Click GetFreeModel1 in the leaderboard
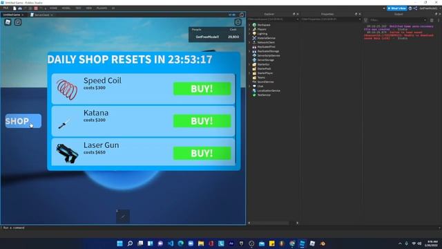This screenshot has width=442, height=249. pyautogui.click(x=207, y=37)
